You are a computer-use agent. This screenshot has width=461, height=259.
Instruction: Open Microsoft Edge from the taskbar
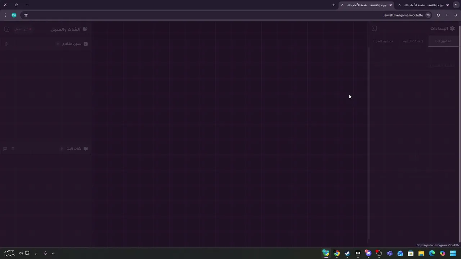pyautogui.click(x=432, y=253)
